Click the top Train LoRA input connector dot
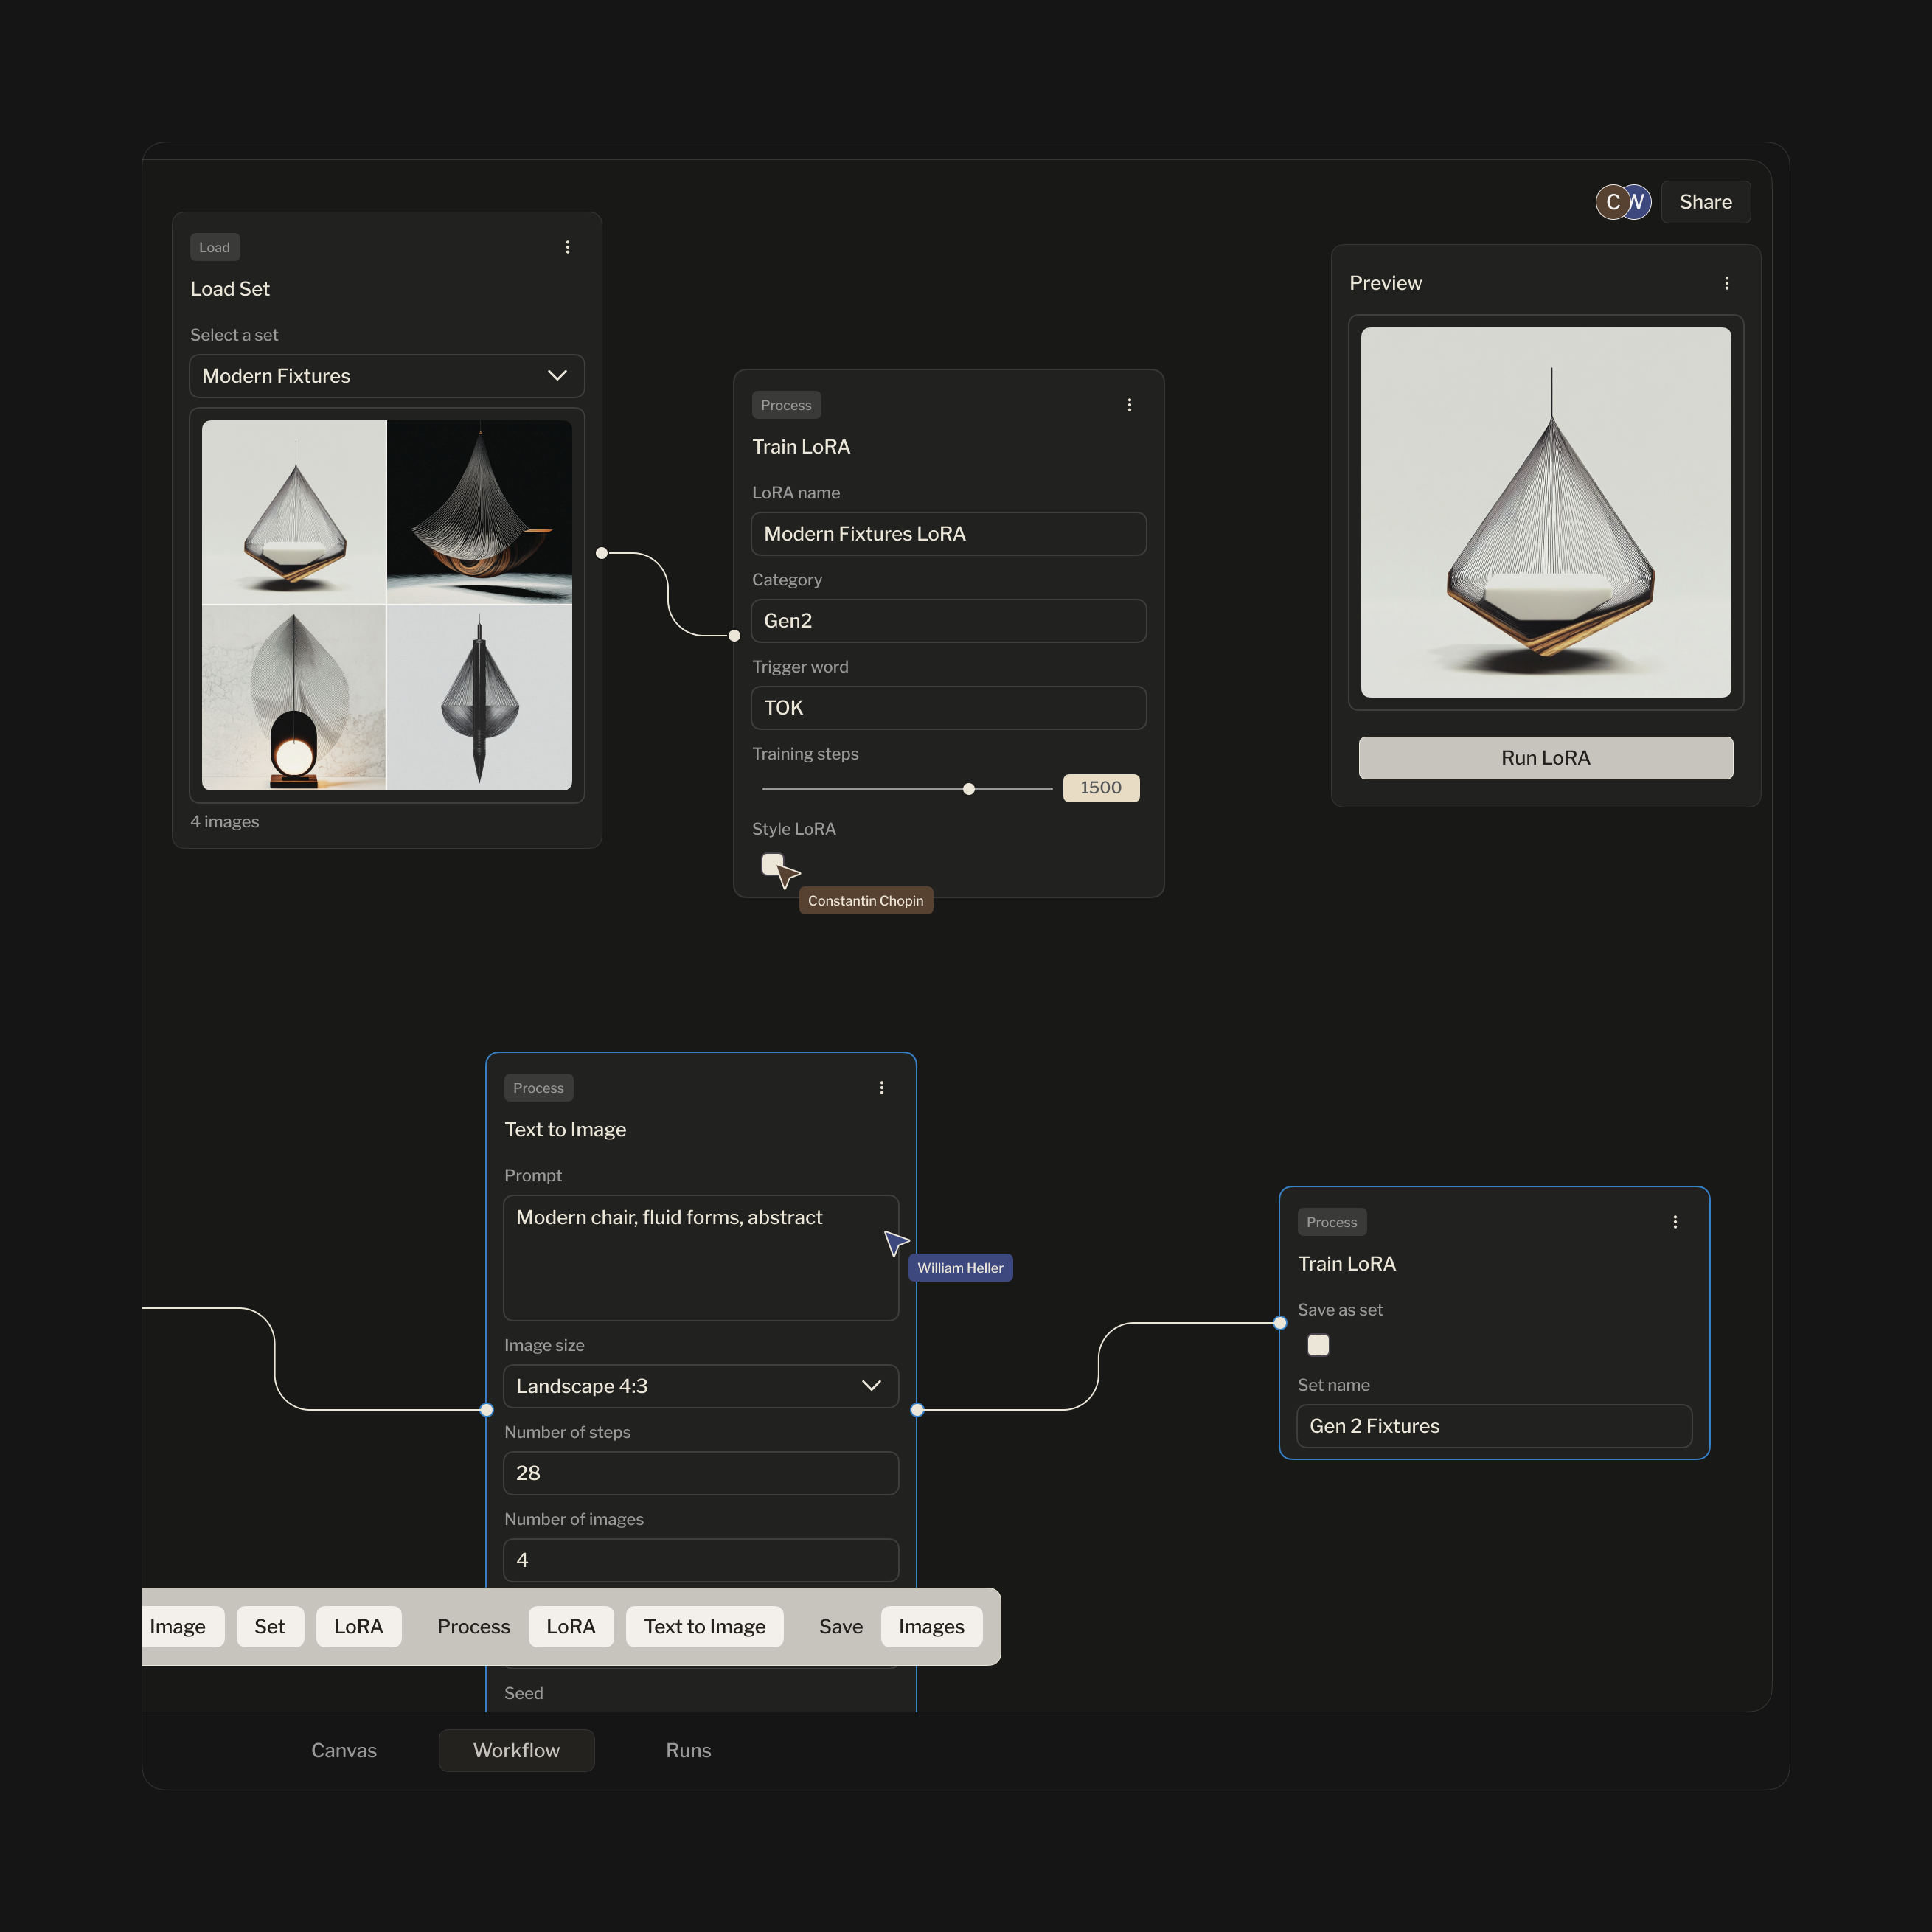The image size is (1932, 1932). (735, 635)
